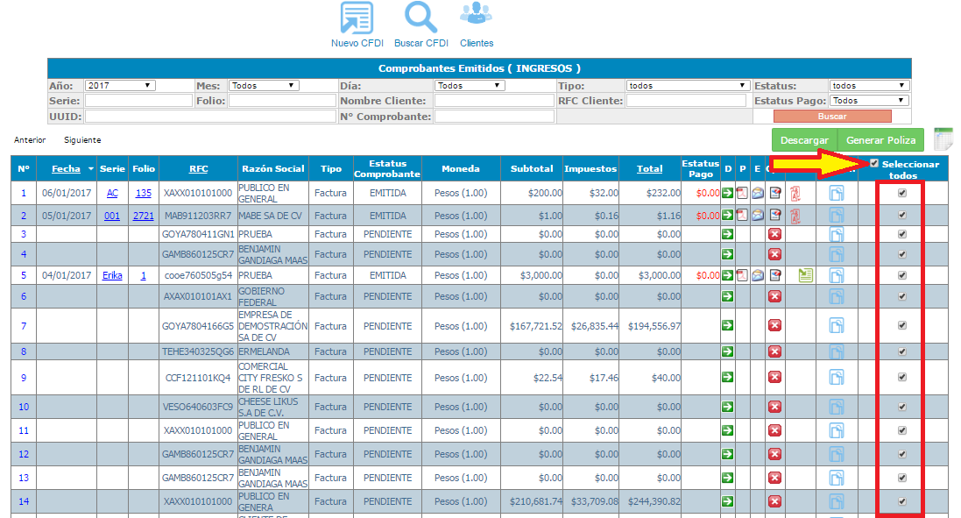
Task: Uncheck the checkbox in row 2
Action: click(x=902, y=215)
